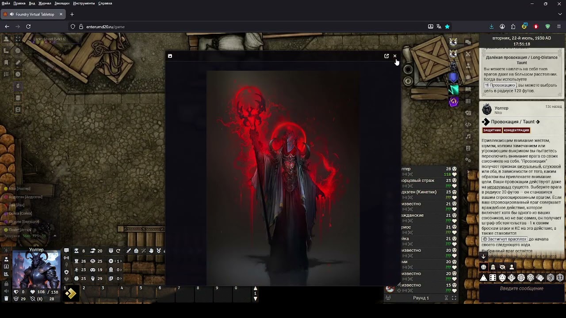This screenshot has width=566, height=318.
Task: Click the Concentration trait tag
Action: tap(516, 130)
